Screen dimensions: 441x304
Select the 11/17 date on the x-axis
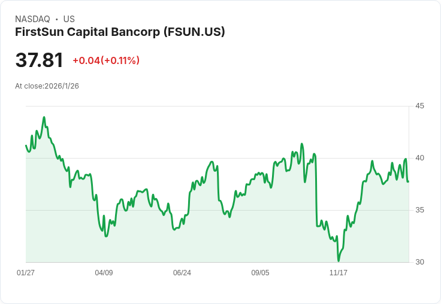(x=339, y=273)
